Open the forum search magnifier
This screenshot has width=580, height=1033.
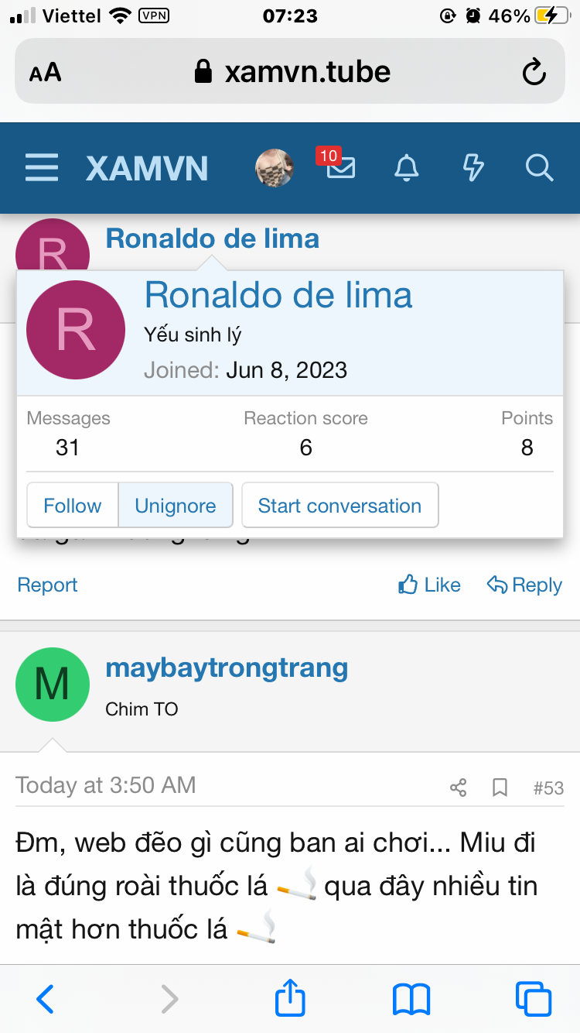[x=538, y=167]
